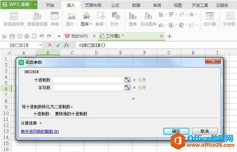Click the 形状 shapes icon
237x152 pixels.
(x=116, y=16)
